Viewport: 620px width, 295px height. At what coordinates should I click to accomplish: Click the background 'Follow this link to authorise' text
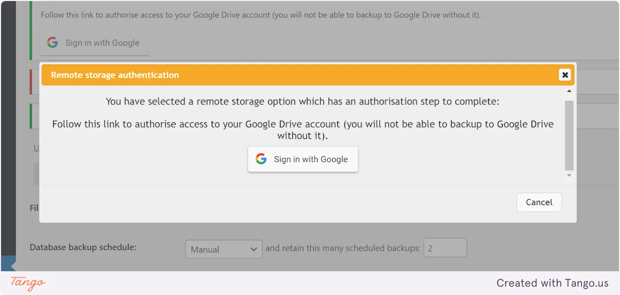tap(261, 15)
